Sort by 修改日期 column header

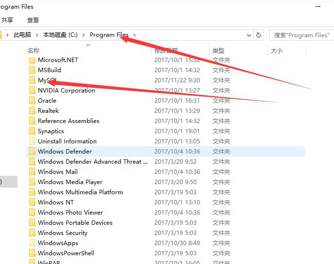pos(167,50)
